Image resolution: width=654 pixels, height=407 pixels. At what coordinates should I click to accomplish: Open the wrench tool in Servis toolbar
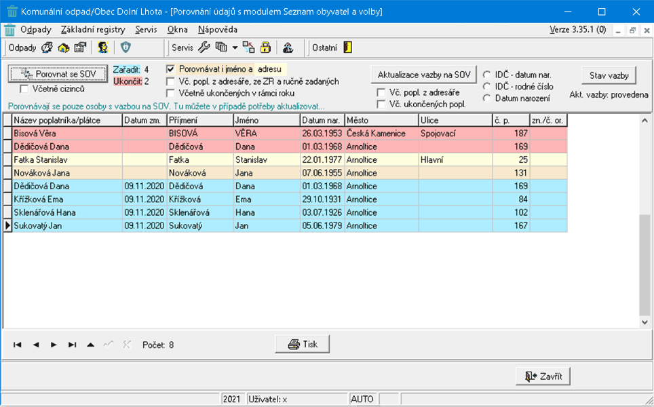tap(204, 47)
